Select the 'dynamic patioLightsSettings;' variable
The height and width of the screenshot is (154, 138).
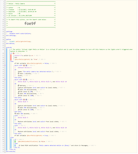(20, 42)
